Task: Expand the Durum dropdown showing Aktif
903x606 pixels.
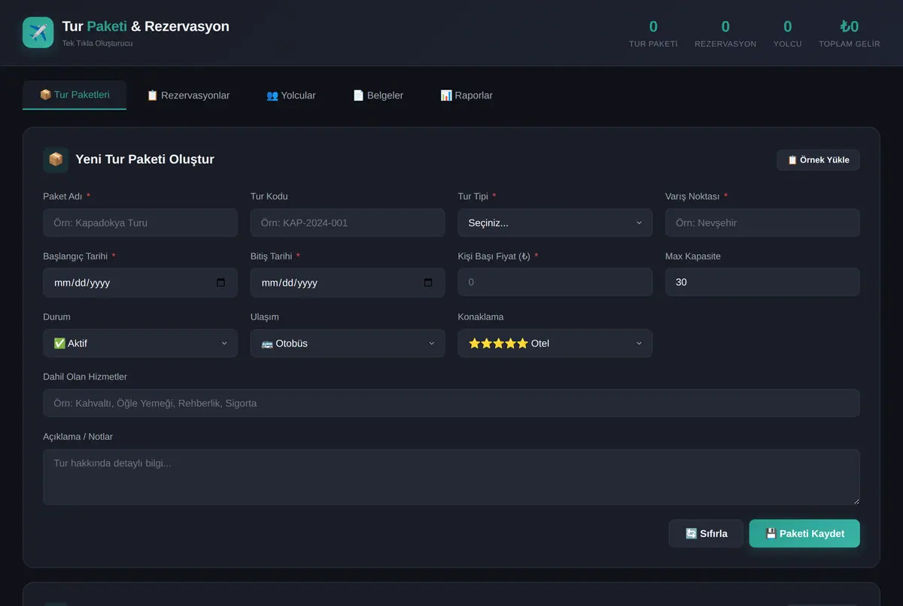Action: point(140,343)
